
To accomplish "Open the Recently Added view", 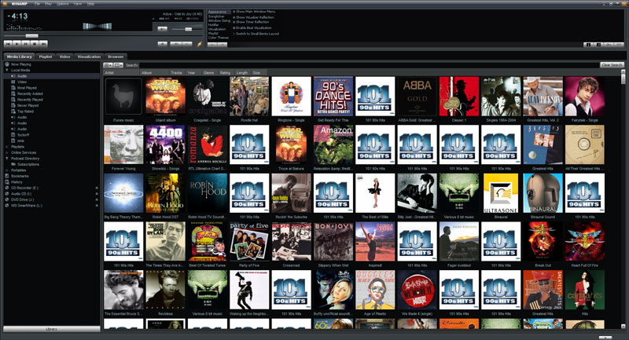I will tap(30, 93).
